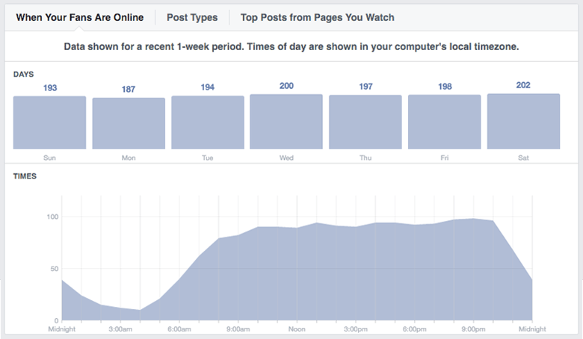
Task: Open Top Posts from Pages You Watch tab
Action: [x=317, y=17]
